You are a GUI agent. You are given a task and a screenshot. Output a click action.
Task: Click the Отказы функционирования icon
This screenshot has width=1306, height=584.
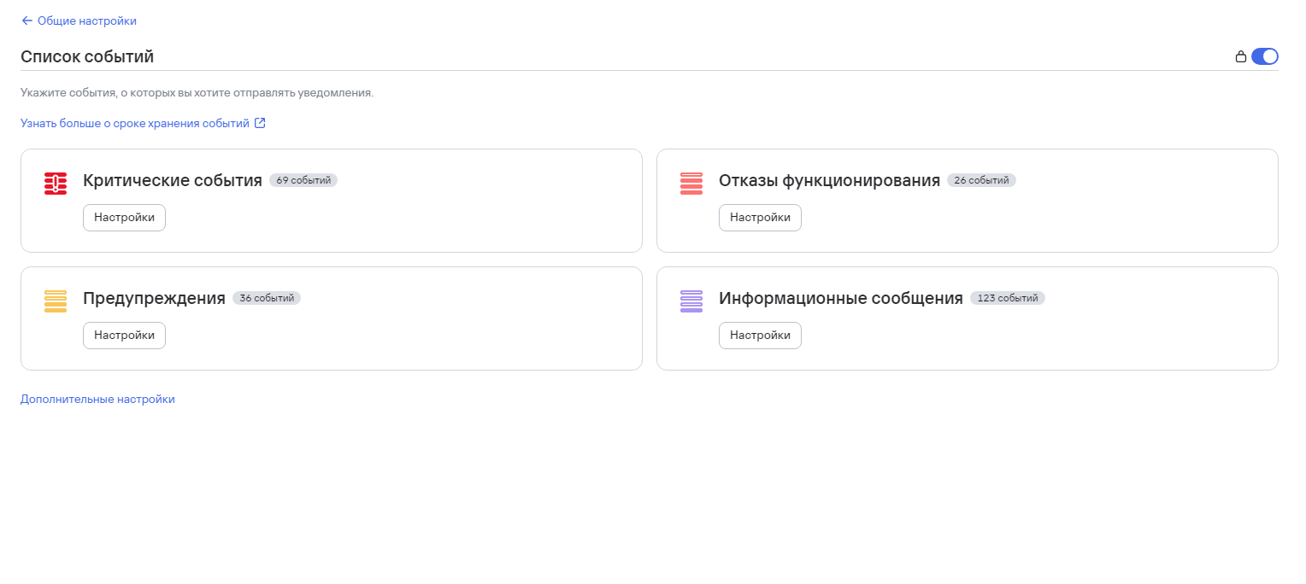click(x=691, y=184)
